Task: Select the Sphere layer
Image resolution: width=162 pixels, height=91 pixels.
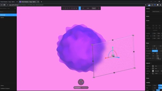Action: click(x=8, y=17)
